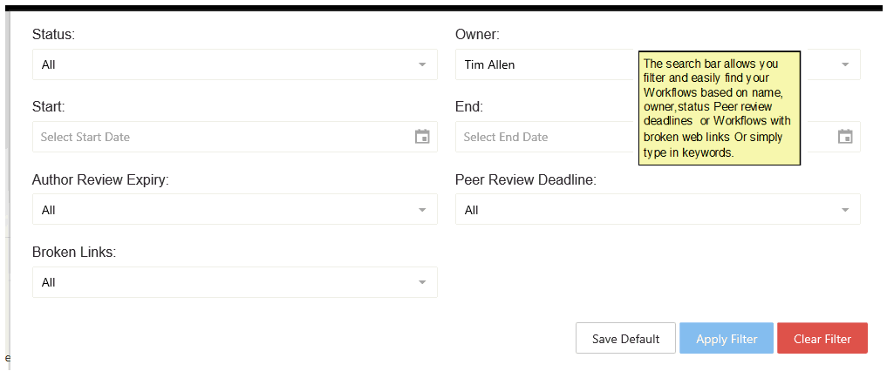Click the Start field label

(49, 107)
